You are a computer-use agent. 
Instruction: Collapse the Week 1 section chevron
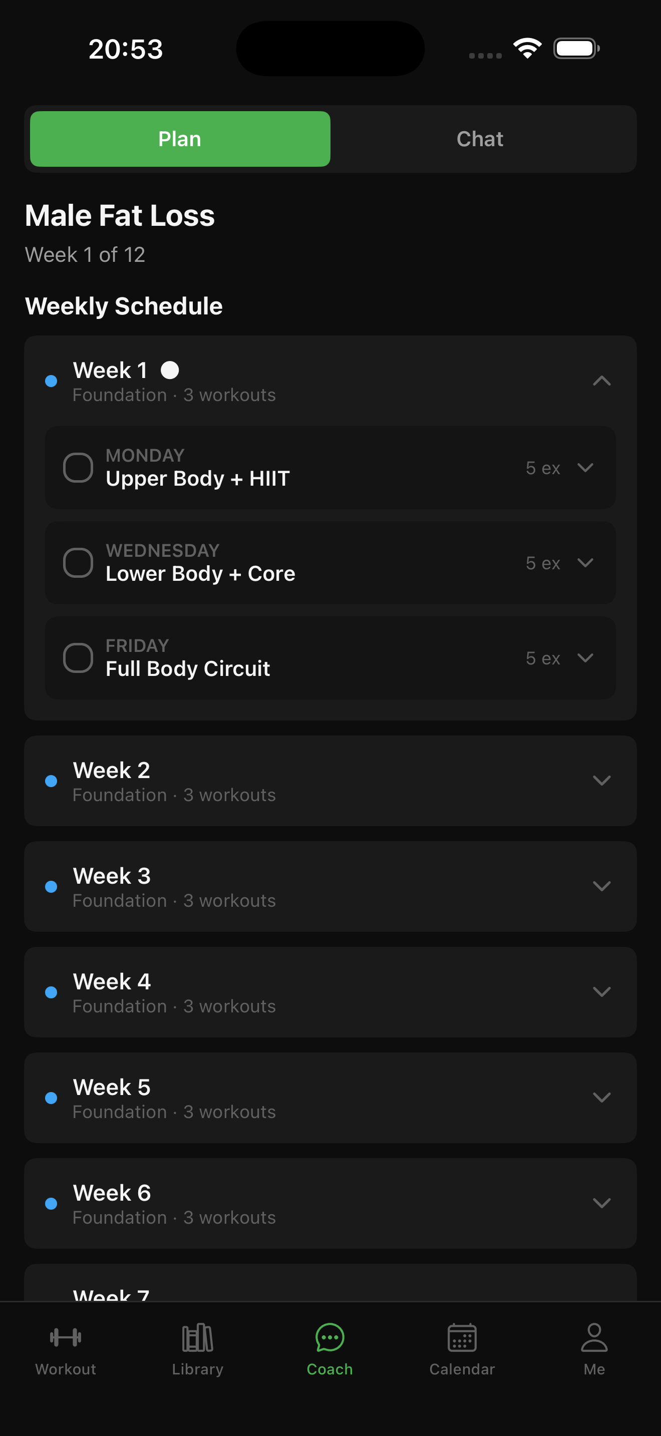pos(602,381)
